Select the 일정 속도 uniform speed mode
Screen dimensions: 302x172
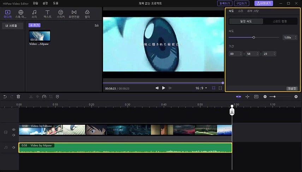pos(246,21)
